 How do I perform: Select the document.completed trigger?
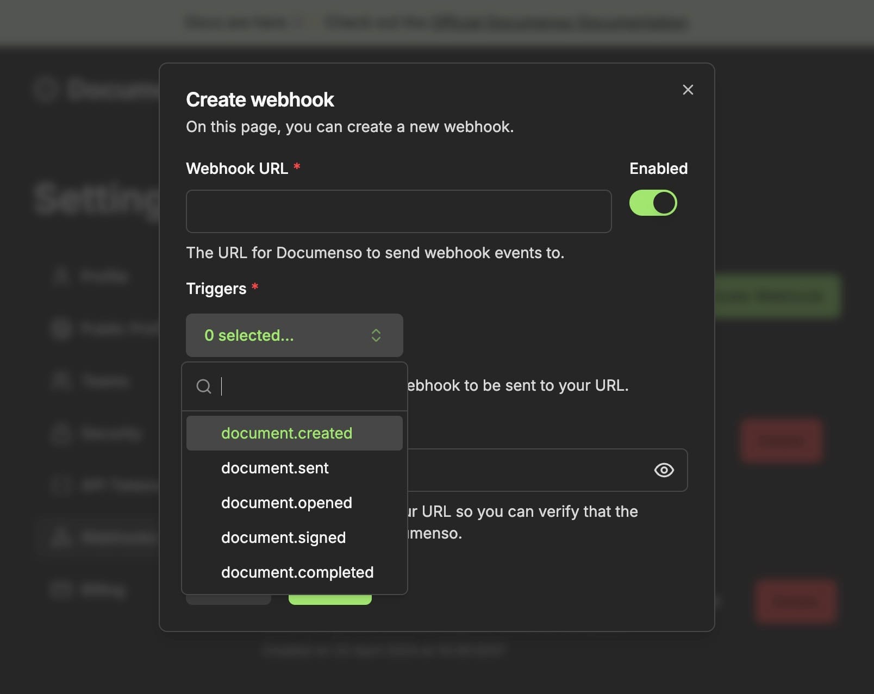click(x=294, y=572)
